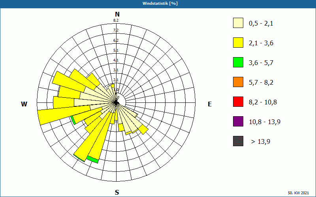The width and height of the screenshot is (316, 197).
Task: Click the pale yellow 0,5 - 2,1 legend swatch
Action: pyautogui.click(x=238, y=23)
